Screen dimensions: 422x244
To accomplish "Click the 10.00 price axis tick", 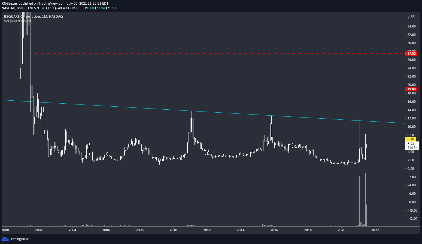I will (x=411, y=127).
